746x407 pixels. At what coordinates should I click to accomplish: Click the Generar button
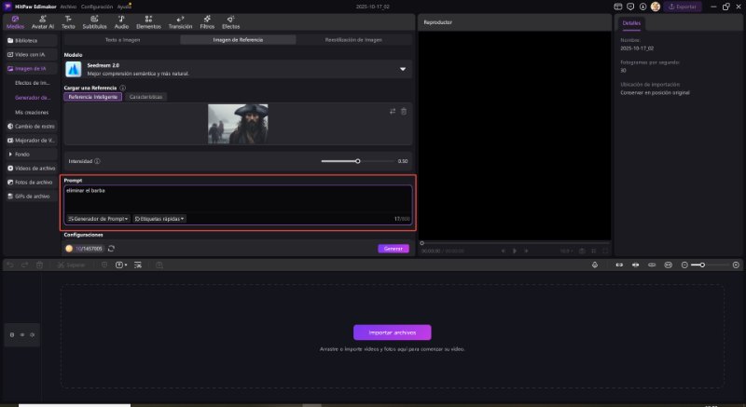click(393, 249)
